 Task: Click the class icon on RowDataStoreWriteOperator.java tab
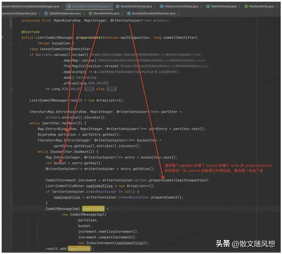point(129,14)
